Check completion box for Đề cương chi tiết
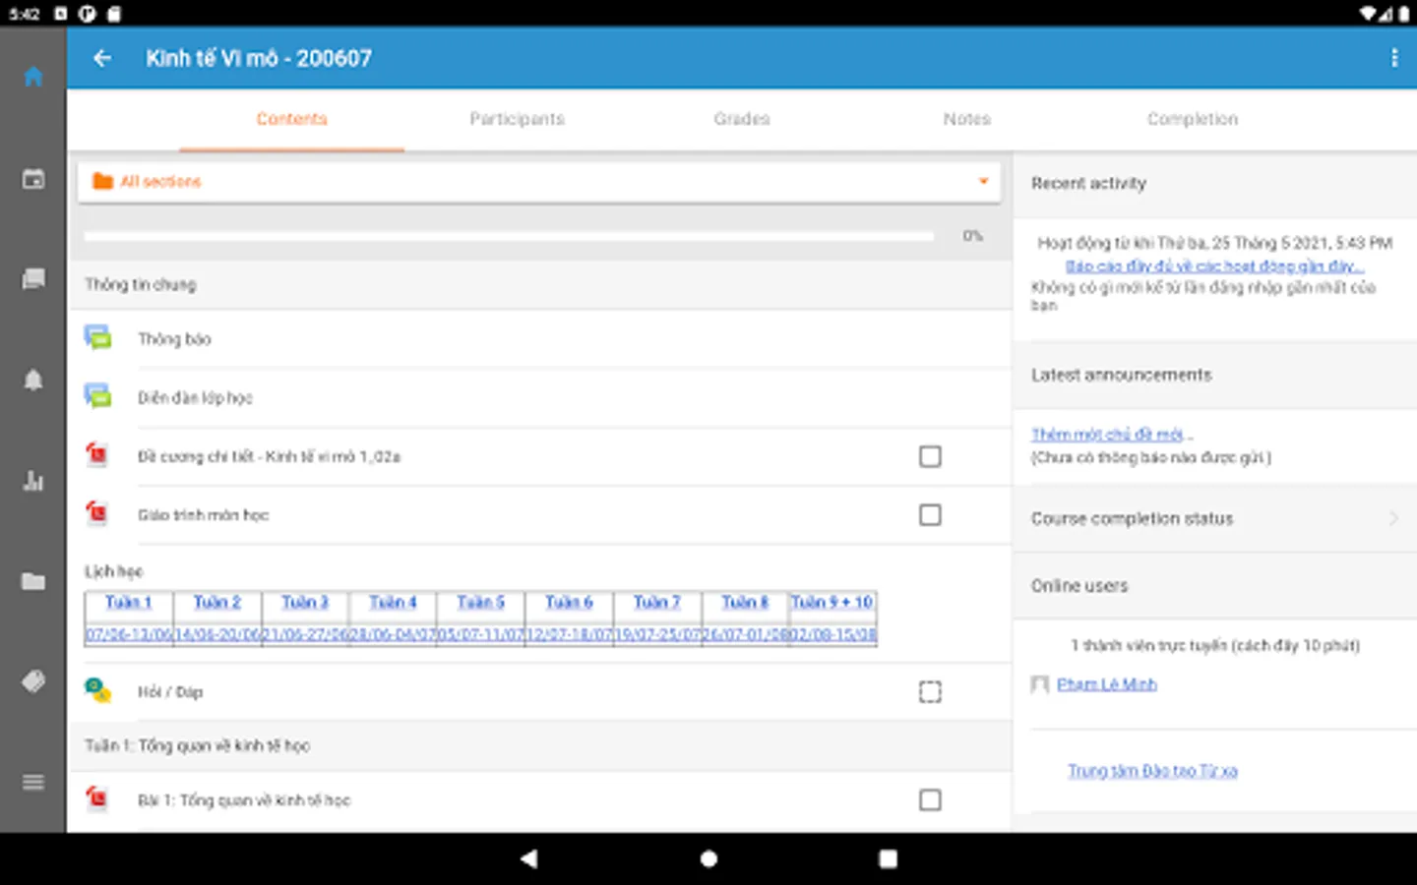The image size is (1417, 885). point(930,456)
